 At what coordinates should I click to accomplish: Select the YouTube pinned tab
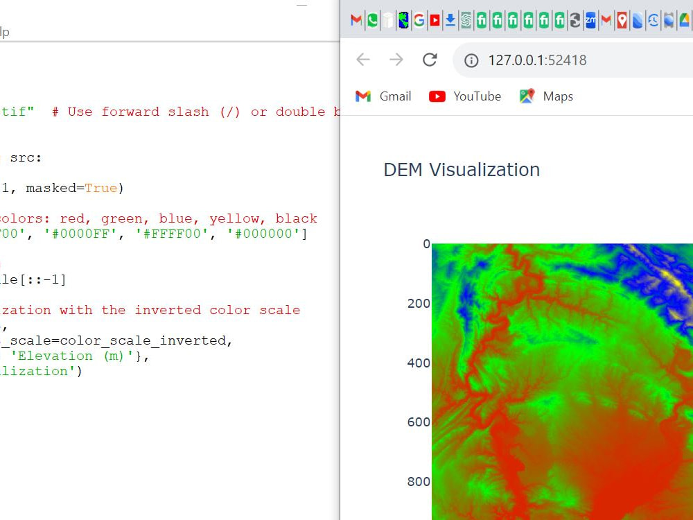435,21
